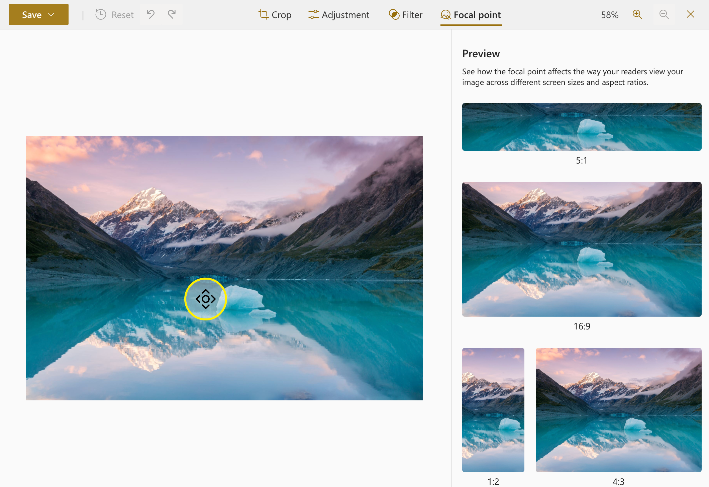
Task: Select the Focal point tab
Action: [472, 14]
